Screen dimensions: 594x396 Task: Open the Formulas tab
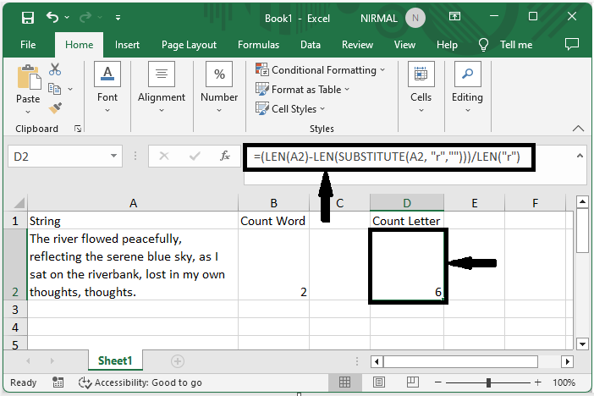(x=258, y=45)
